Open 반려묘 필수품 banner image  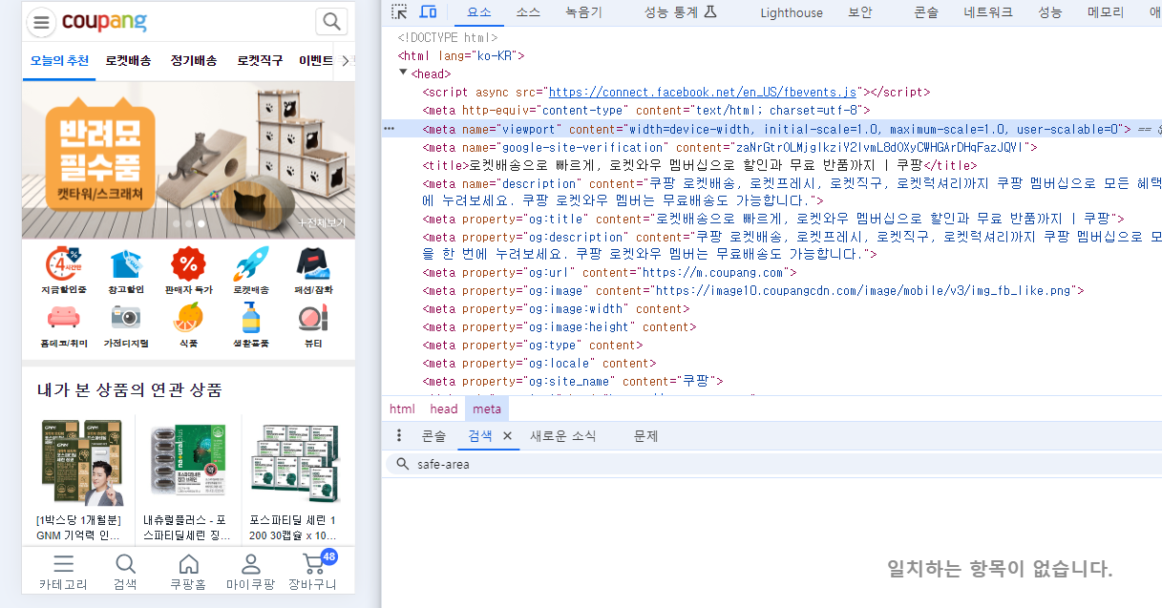[x=188, y=160]
